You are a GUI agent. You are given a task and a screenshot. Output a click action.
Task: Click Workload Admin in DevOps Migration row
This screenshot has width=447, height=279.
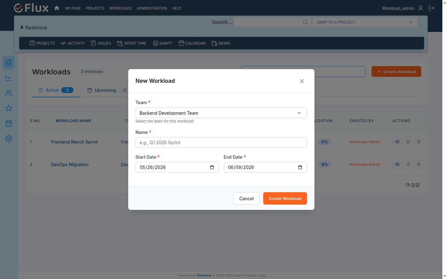365,165
